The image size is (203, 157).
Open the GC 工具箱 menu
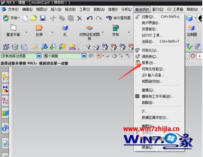tap(175, 9)
